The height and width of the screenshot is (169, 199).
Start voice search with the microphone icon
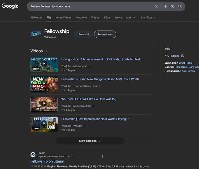click(165, 6)
